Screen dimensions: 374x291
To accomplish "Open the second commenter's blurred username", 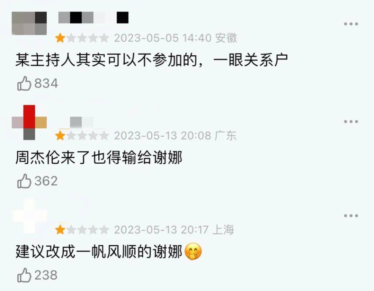I will [76, 122].
